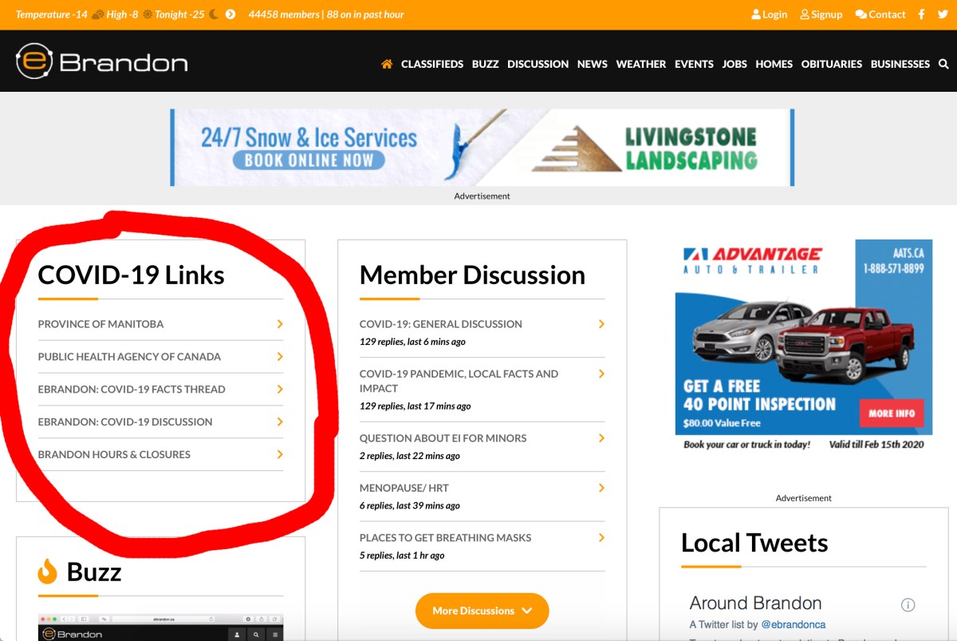Click the orange home icon in navbar
This screenshot has width=957, height=641.
(387, 64)
